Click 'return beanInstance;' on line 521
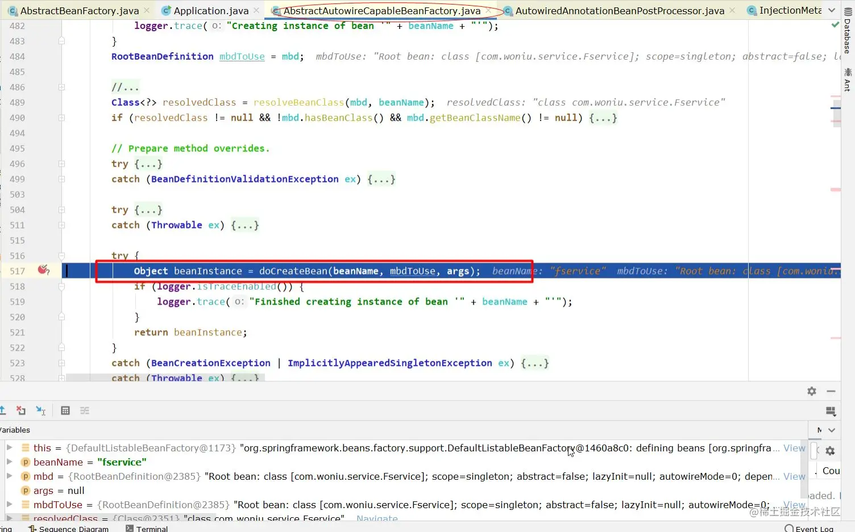855x532 pixels. 190,332
